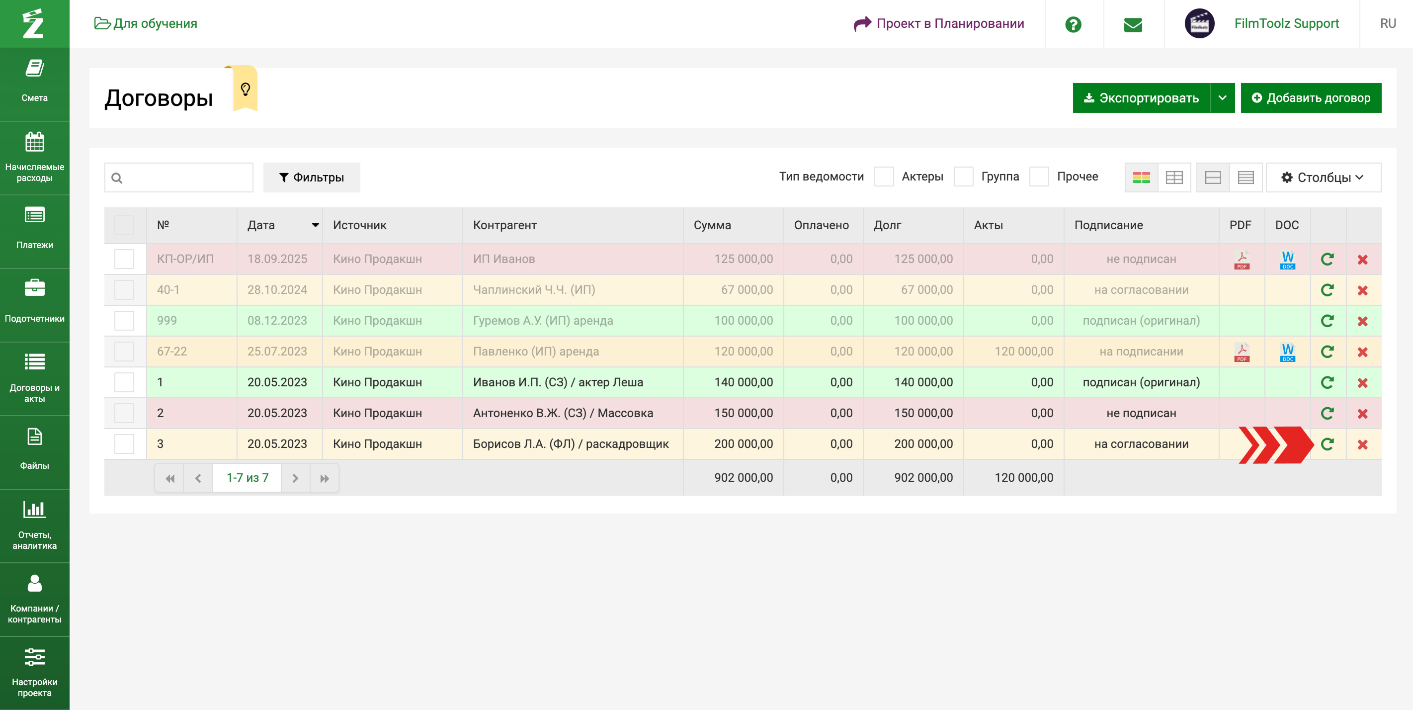Tick checkbox for Иванов И.П. row

[125, 382]
